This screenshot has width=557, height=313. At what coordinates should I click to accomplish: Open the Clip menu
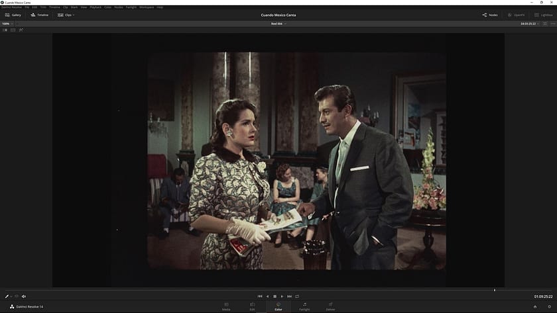[66, 7]
